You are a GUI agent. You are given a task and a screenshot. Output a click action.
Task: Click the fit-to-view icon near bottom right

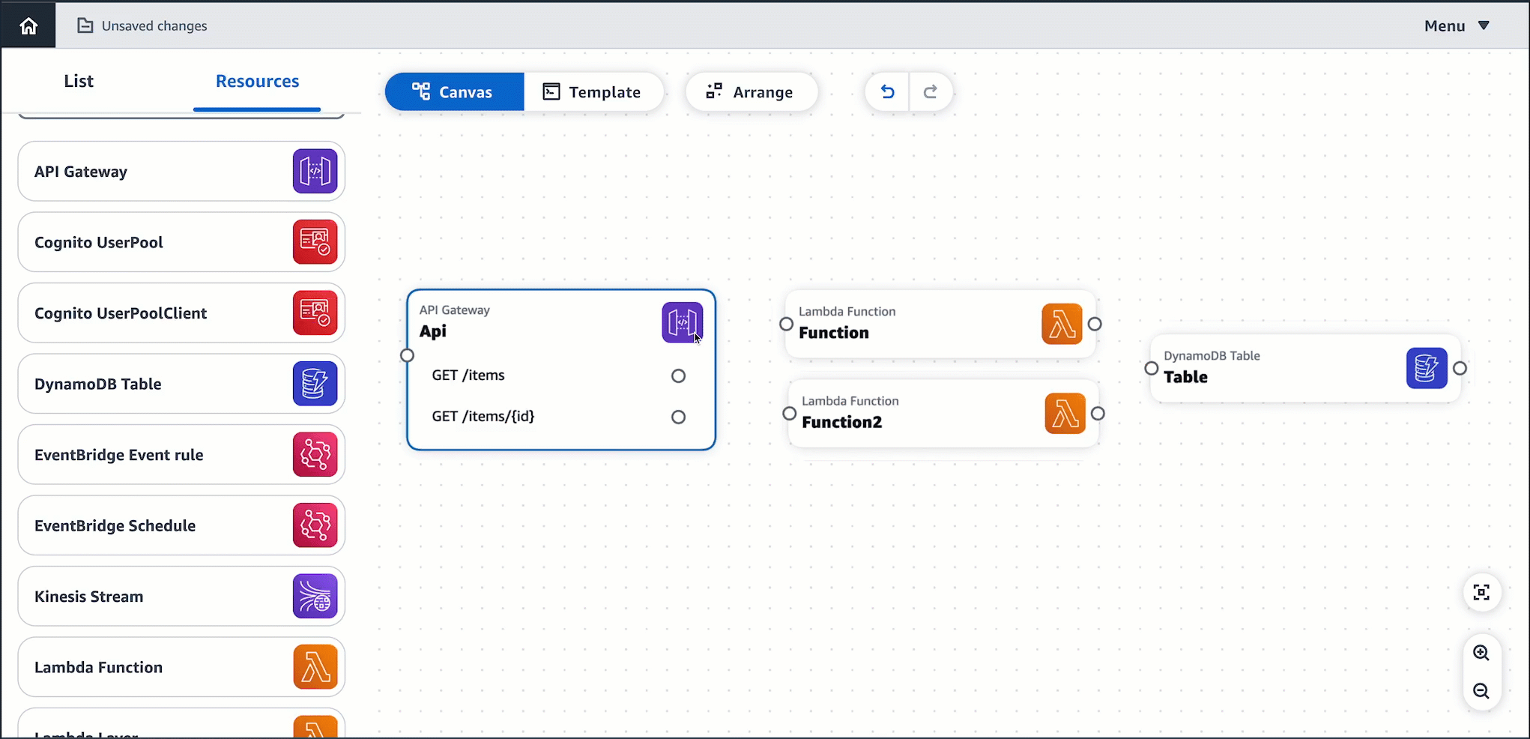click(x=1481, y=592)
